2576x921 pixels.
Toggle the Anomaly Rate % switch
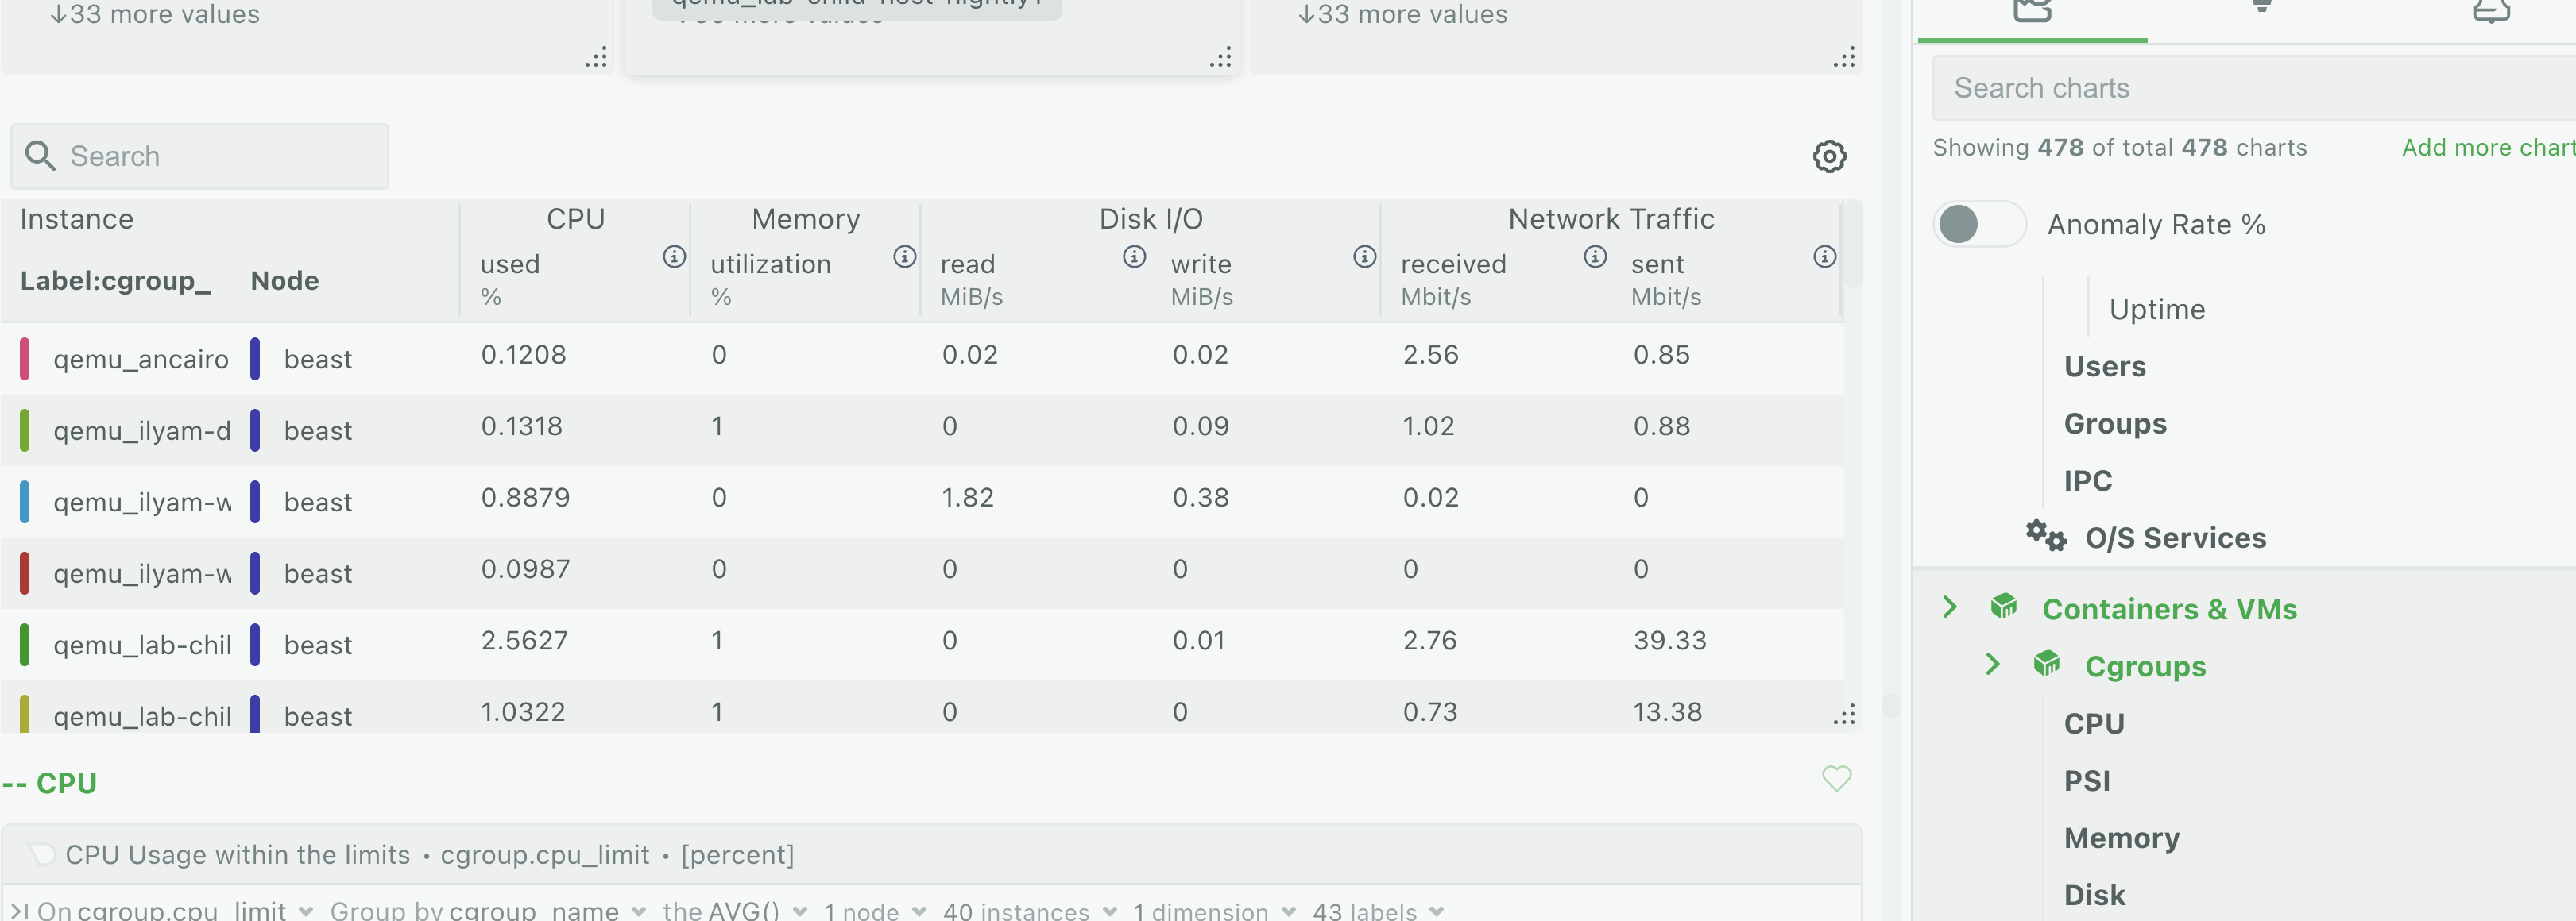pyautogui.click(x=1979, y=224)
